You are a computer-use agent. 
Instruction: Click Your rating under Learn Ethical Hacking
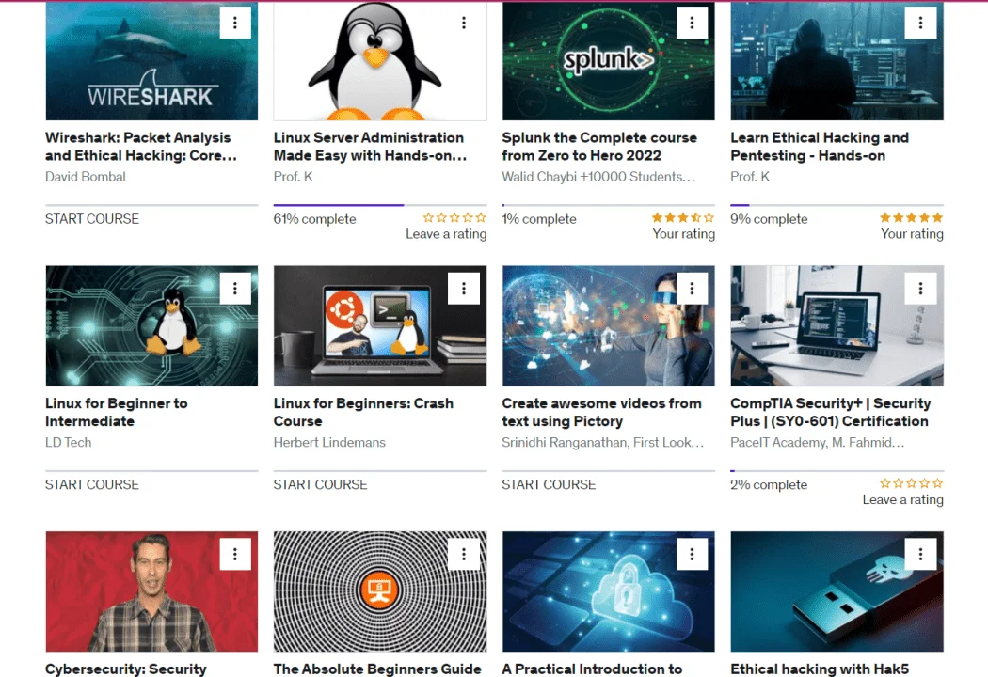click(x=912, y=234)
